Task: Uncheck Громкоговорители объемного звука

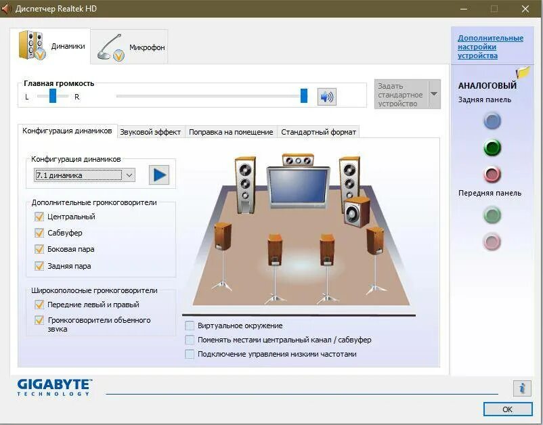Action: (x=39, y=320)
